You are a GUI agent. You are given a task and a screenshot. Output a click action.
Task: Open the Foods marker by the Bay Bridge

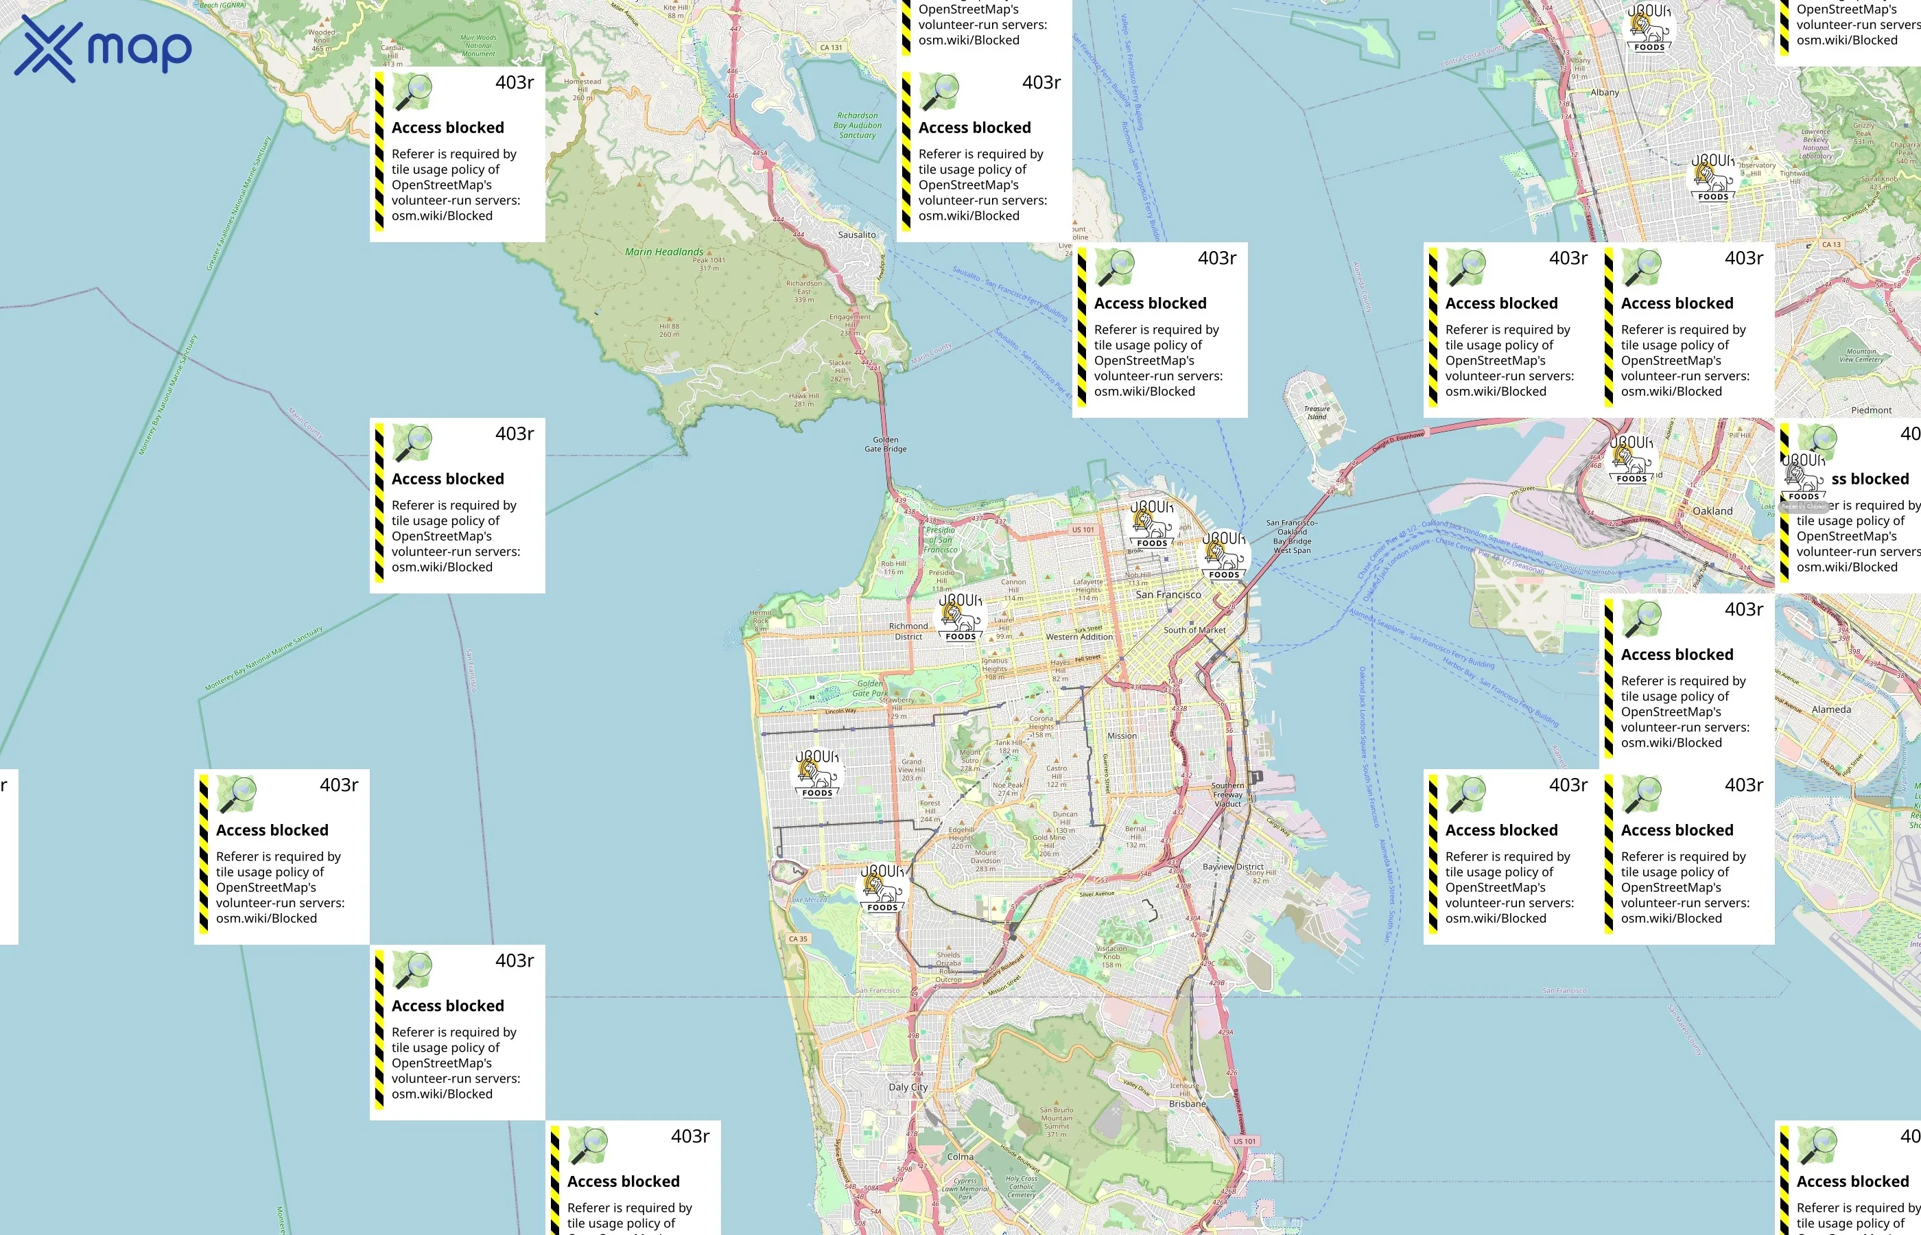click(1223, 556)
